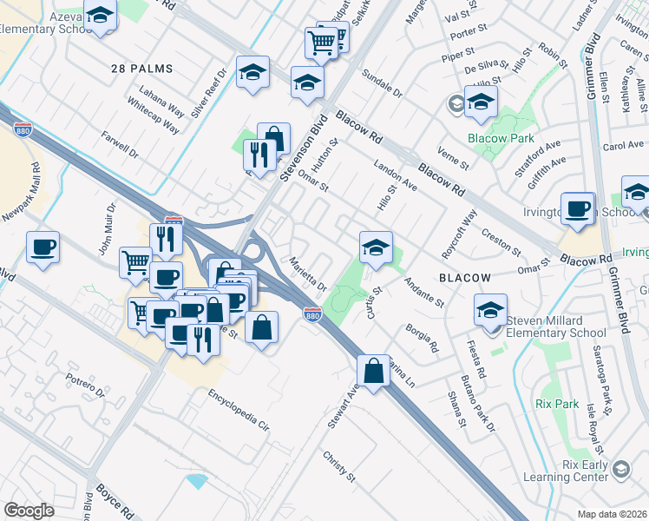
Task: Click the gray school pin left of Blacow Park marker
Action: pos(456,103)
